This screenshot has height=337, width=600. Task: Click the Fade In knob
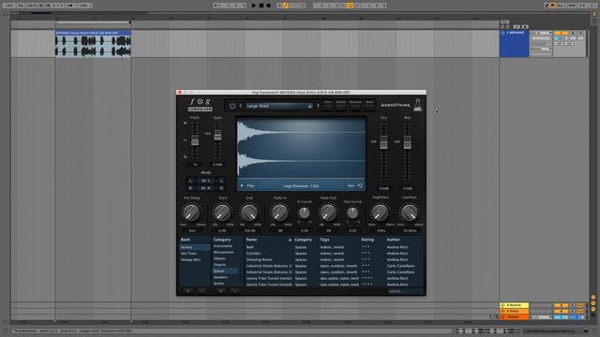[x=279, y=212]
